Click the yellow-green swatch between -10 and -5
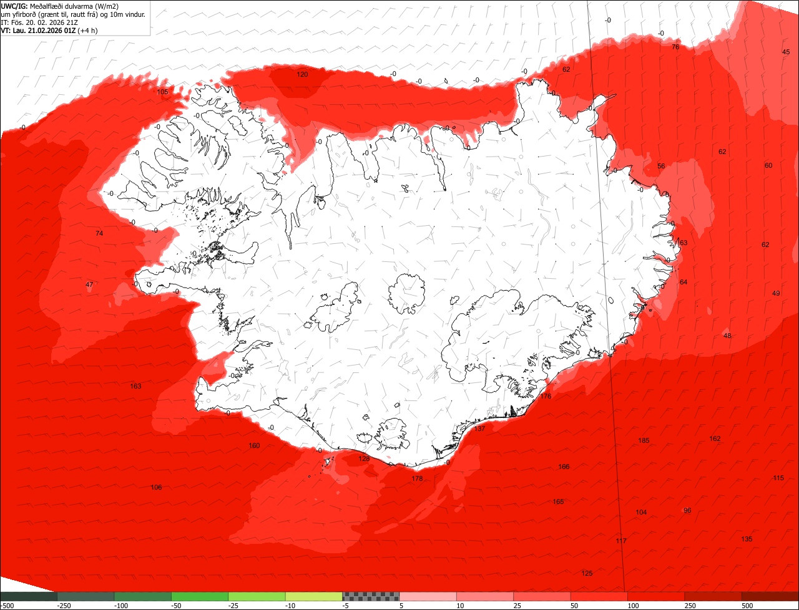This screenshot has width=799, height=610. (x=314, y=596)
